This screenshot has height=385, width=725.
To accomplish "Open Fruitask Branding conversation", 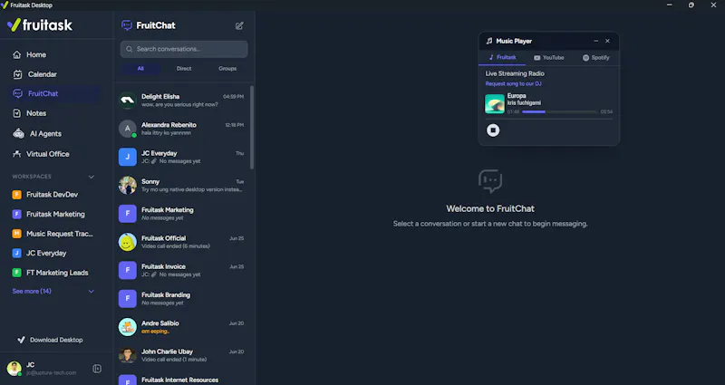I will coord(182,299).
